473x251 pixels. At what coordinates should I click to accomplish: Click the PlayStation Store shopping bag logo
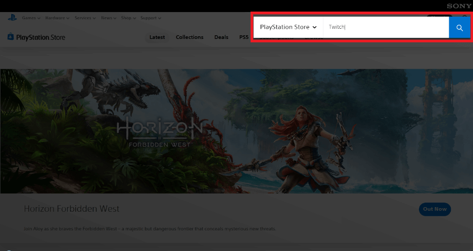click(36, 37)
